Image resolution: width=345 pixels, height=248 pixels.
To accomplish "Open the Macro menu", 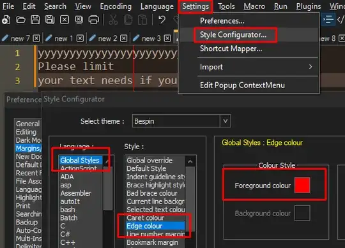I will click(254, 6).
